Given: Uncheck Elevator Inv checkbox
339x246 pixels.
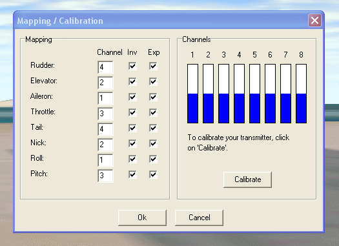Looking at the screenshot, I should tap(132, 81).
